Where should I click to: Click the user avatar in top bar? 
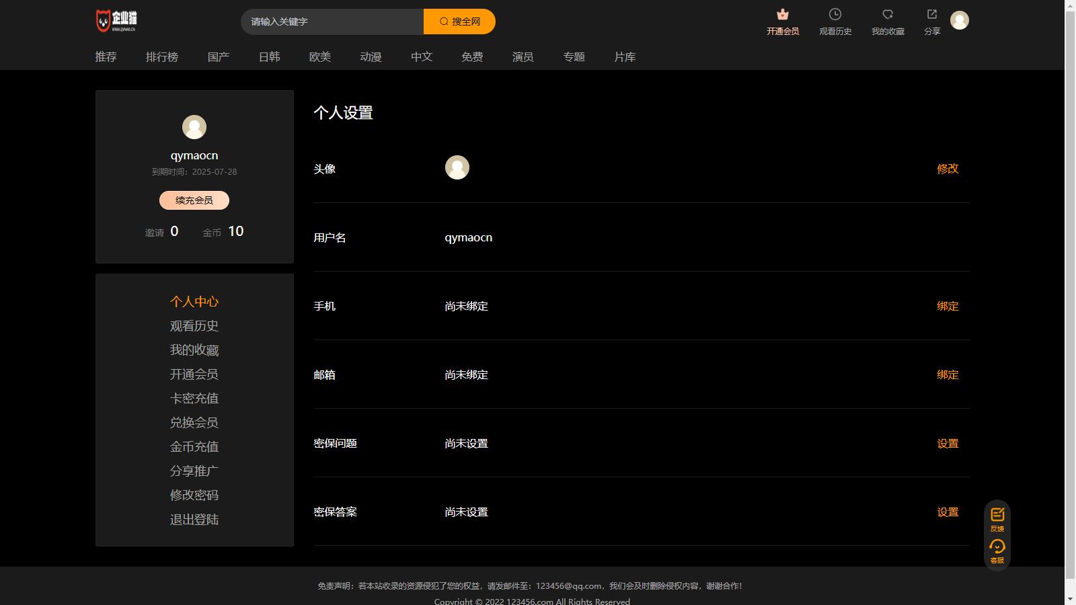[x=959, y=20]
